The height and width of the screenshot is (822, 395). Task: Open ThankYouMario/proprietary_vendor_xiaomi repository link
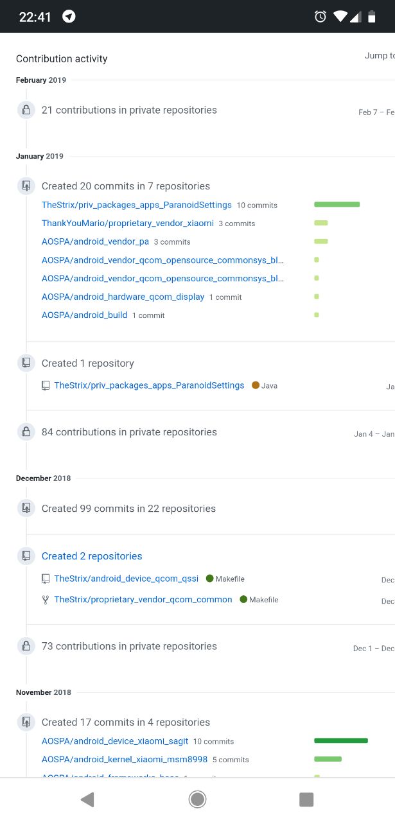(128, 223)
